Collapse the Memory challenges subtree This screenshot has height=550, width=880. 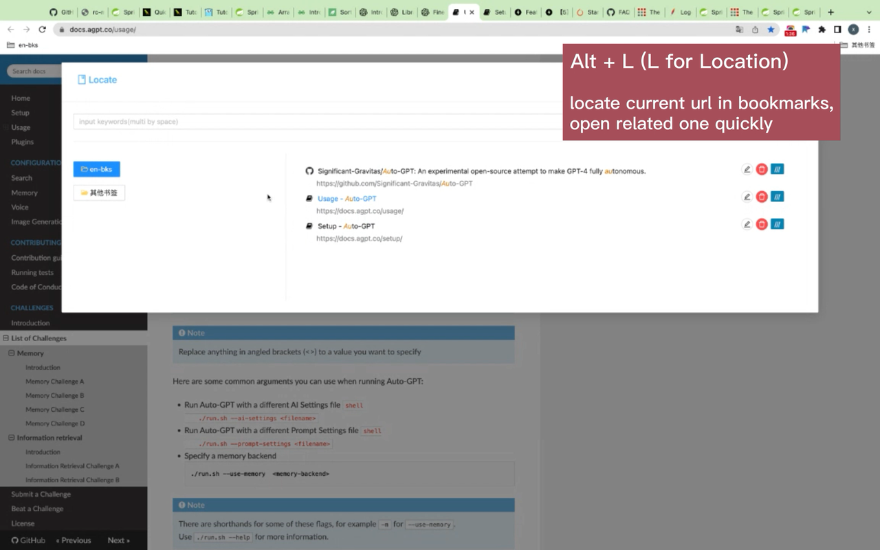click(11, 353)
